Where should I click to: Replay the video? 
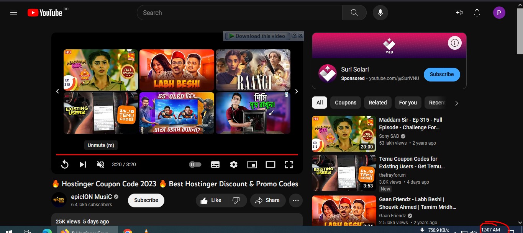(x=65, y=165)
